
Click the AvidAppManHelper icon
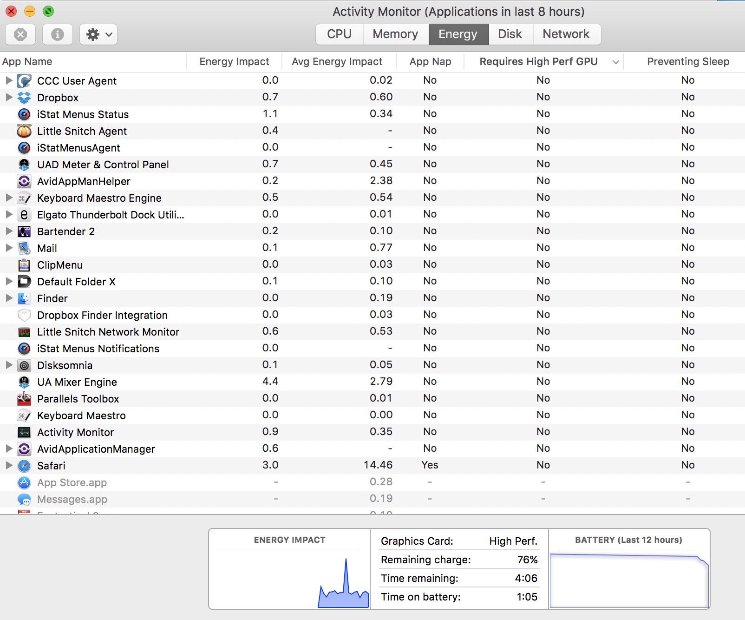pos(24,181)
